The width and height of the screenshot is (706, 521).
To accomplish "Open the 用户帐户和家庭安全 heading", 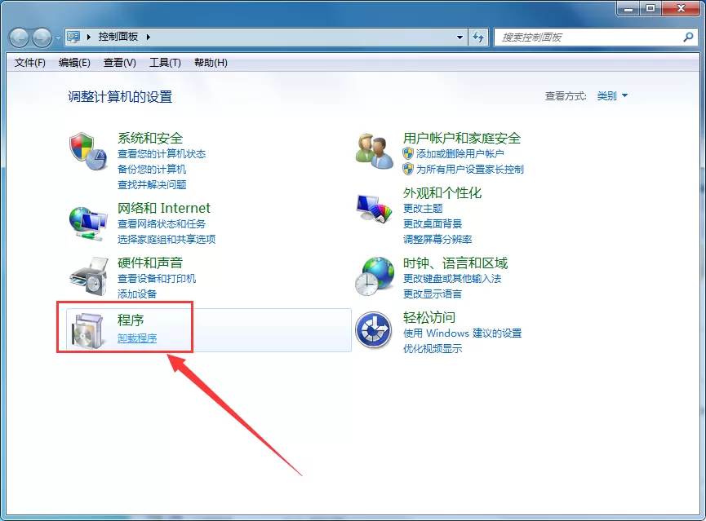I will [x=462, y=138].
